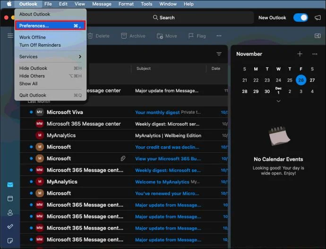
Task: Choose Turn Off Reminders
Action: [50, 45]
